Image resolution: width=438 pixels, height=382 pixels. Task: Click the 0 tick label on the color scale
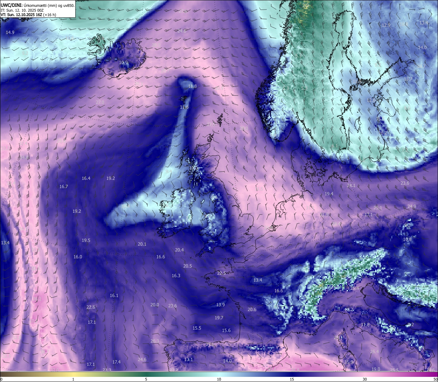click(x=1, y=379)
